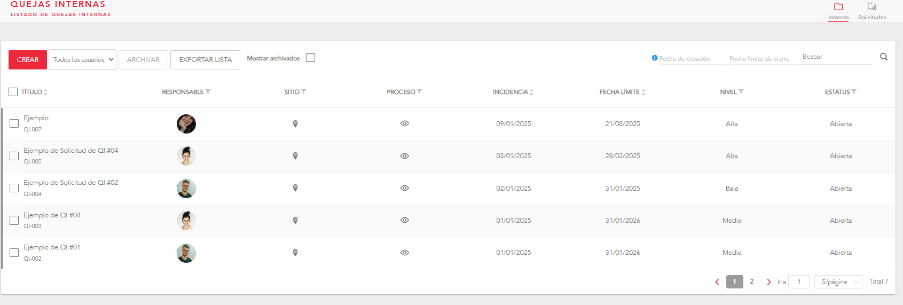The height and width of the screenshot is (305, 903).
Task: Click Responsable column filter icon
Action: point(208,92)
